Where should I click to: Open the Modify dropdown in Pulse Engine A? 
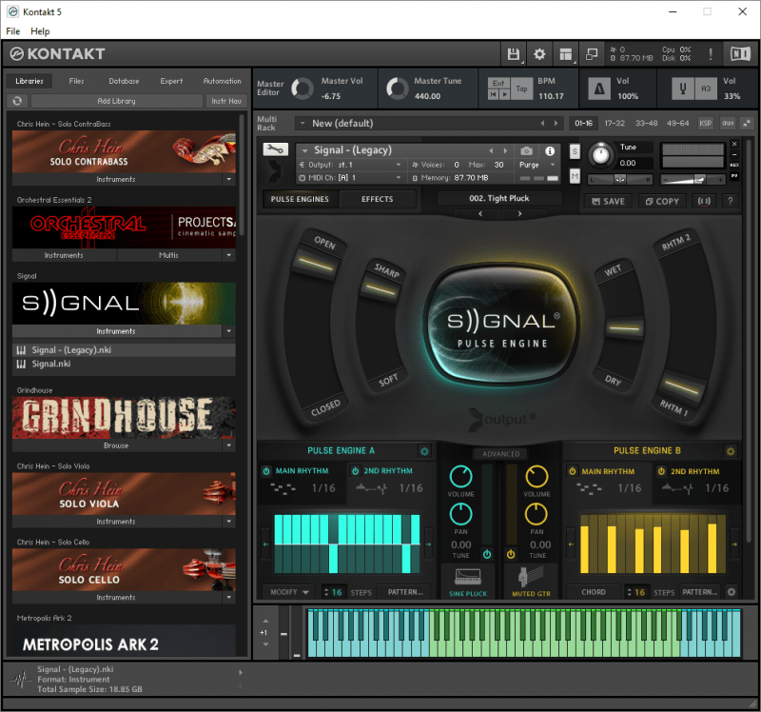(x=288, y=591)
